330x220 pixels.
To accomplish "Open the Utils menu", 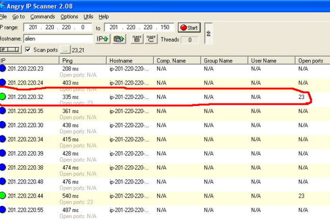I will 88,17.
